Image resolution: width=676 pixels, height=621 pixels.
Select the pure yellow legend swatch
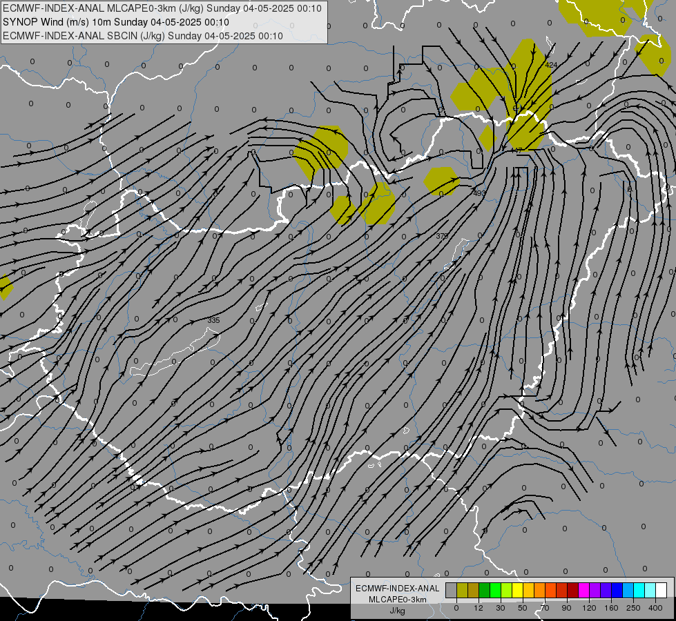point(517,590)
